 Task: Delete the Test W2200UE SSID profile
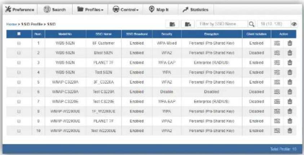(x=290, y=131)
